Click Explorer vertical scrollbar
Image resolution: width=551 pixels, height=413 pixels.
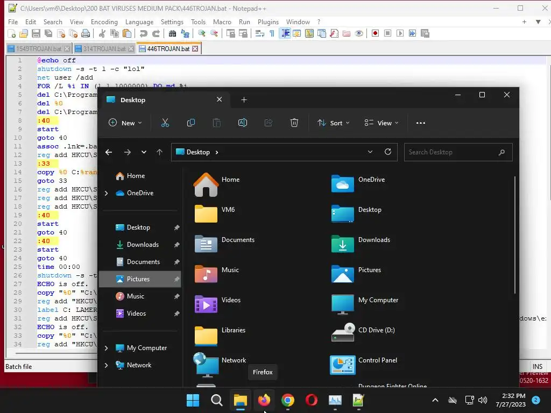pos(515,236)
